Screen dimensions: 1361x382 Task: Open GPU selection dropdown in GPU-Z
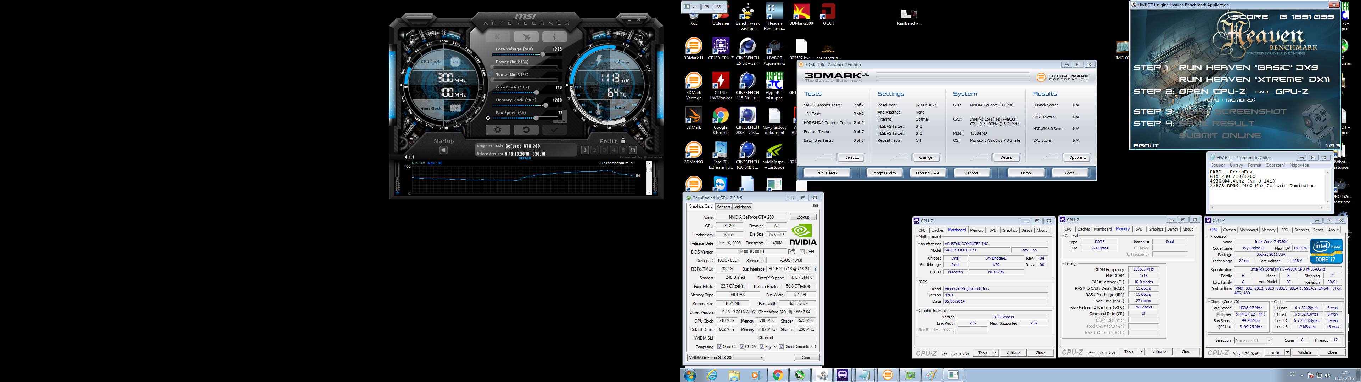click(x=726, y=358)
